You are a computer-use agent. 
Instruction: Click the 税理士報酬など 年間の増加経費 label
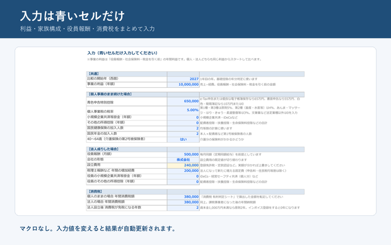[x=111, y=170]
